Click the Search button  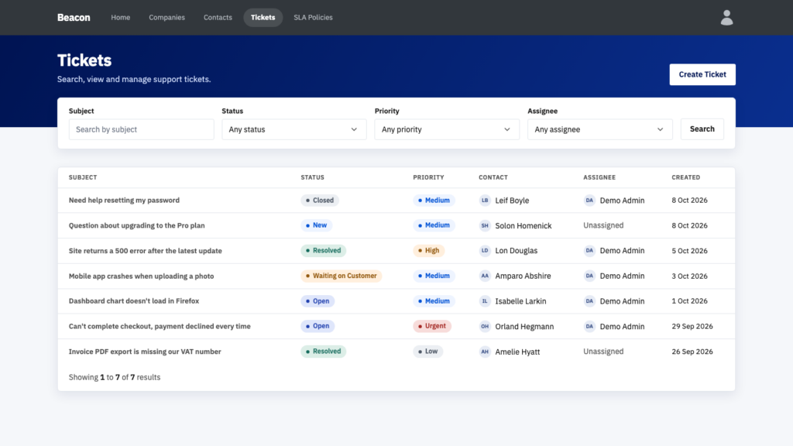(x=702, y=129)
